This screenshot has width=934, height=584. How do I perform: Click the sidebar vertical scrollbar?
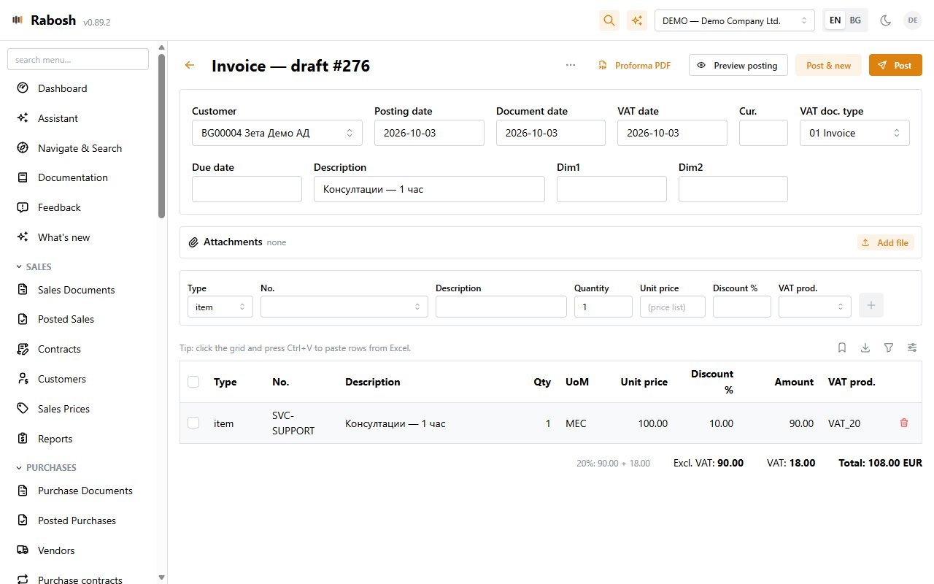click(x=162, y=136)
